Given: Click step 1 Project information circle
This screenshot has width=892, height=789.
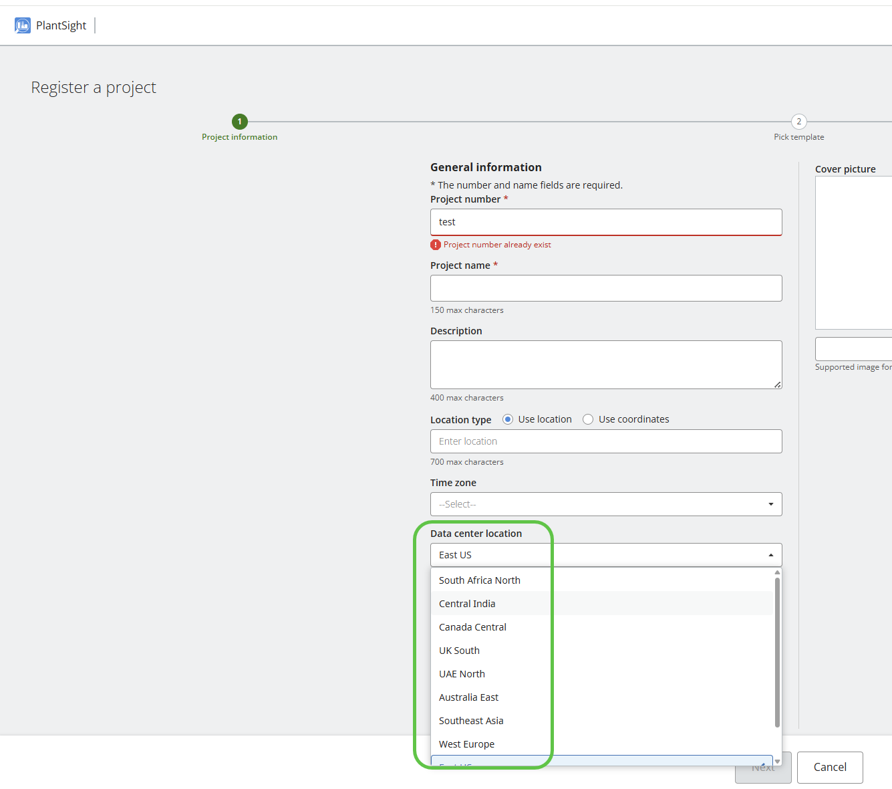Looking at the screenshot, I should point(240,122).
